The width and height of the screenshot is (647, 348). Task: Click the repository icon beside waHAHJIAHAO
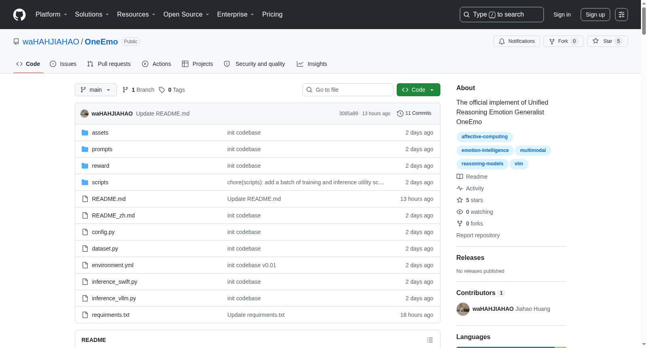pyautogui.click(x=16, y=42)
